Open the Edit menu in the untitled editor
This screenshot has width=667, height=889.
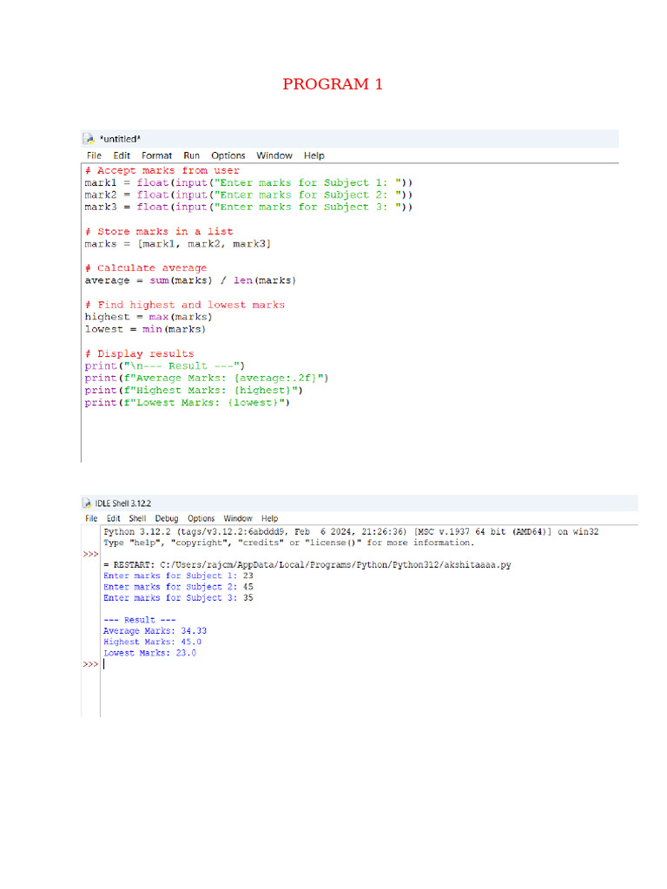pyautogui.click(x=122, y=155)
